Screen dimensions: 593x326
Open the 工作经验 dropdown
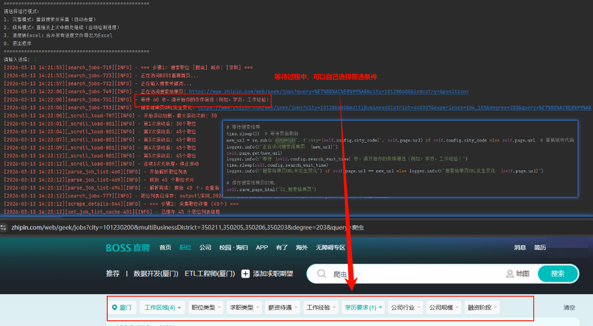click(321, 307)
